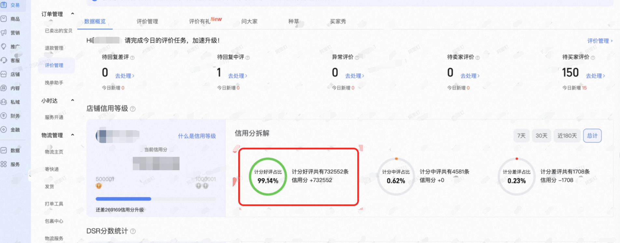Click 去处理 under 待回复中评
The height and width of the screenshot is (243, 620).
[238, 76]
